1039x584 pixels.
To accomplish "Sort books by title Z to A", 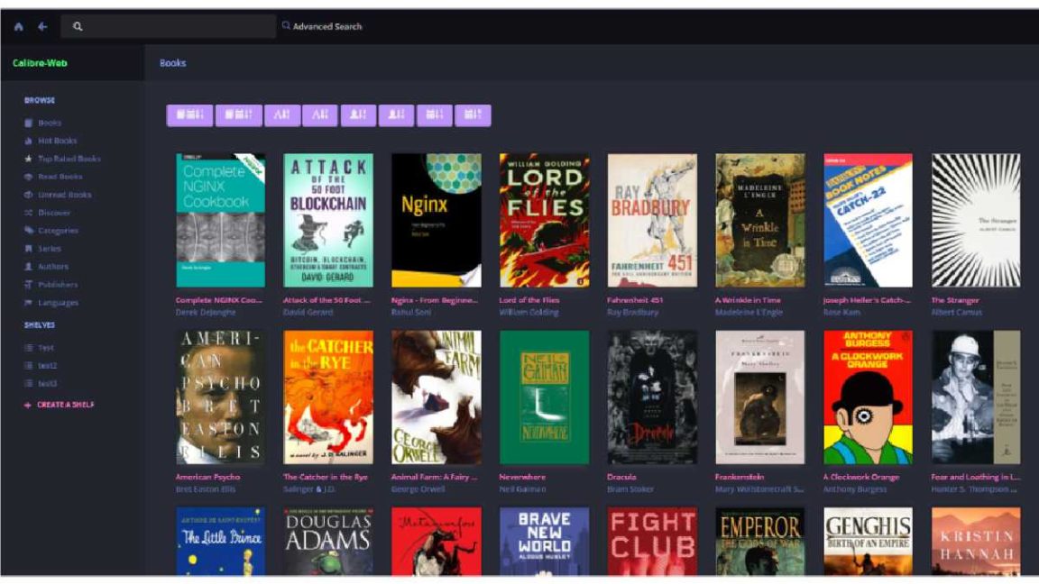I will [320, 115].
